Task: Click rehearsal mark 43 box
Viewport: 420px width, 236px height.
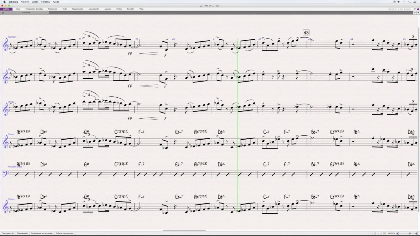Action: pyautogui.click(x=306, y=32)
